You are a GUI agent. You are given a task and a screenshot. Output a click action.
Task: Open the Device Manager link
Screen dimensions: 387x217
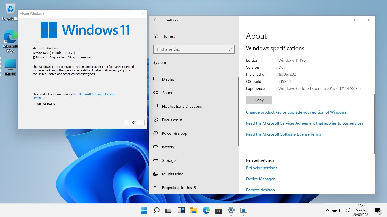(x=260, y=179)
